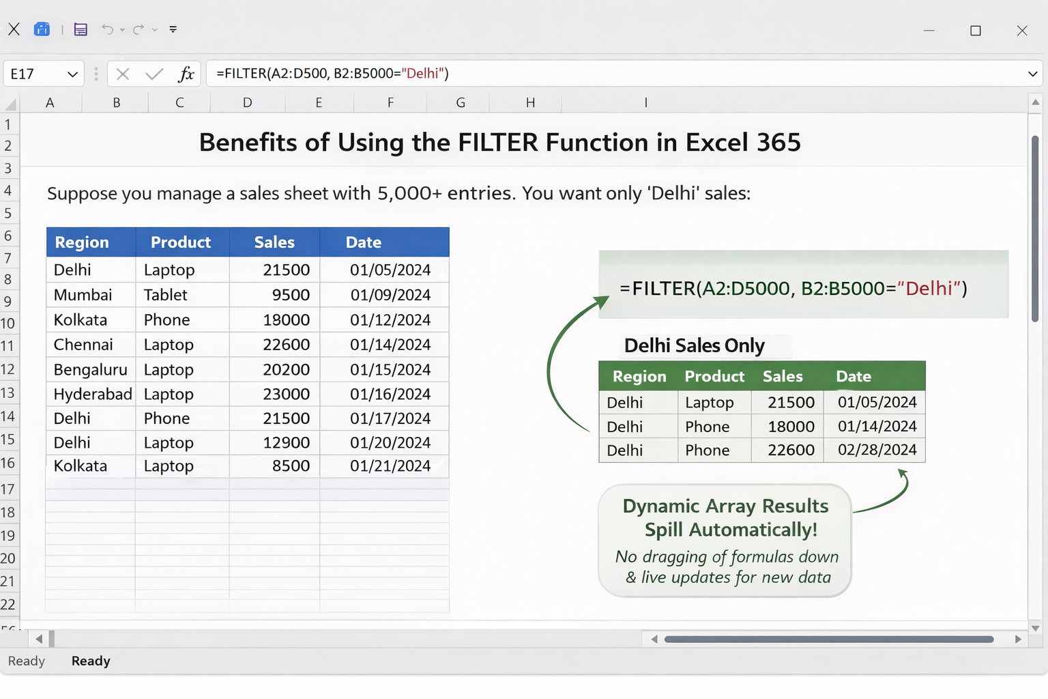Open the Name Box dropdown
The height and width of the screenshot is (699, 1048).
tap(72, 74)
